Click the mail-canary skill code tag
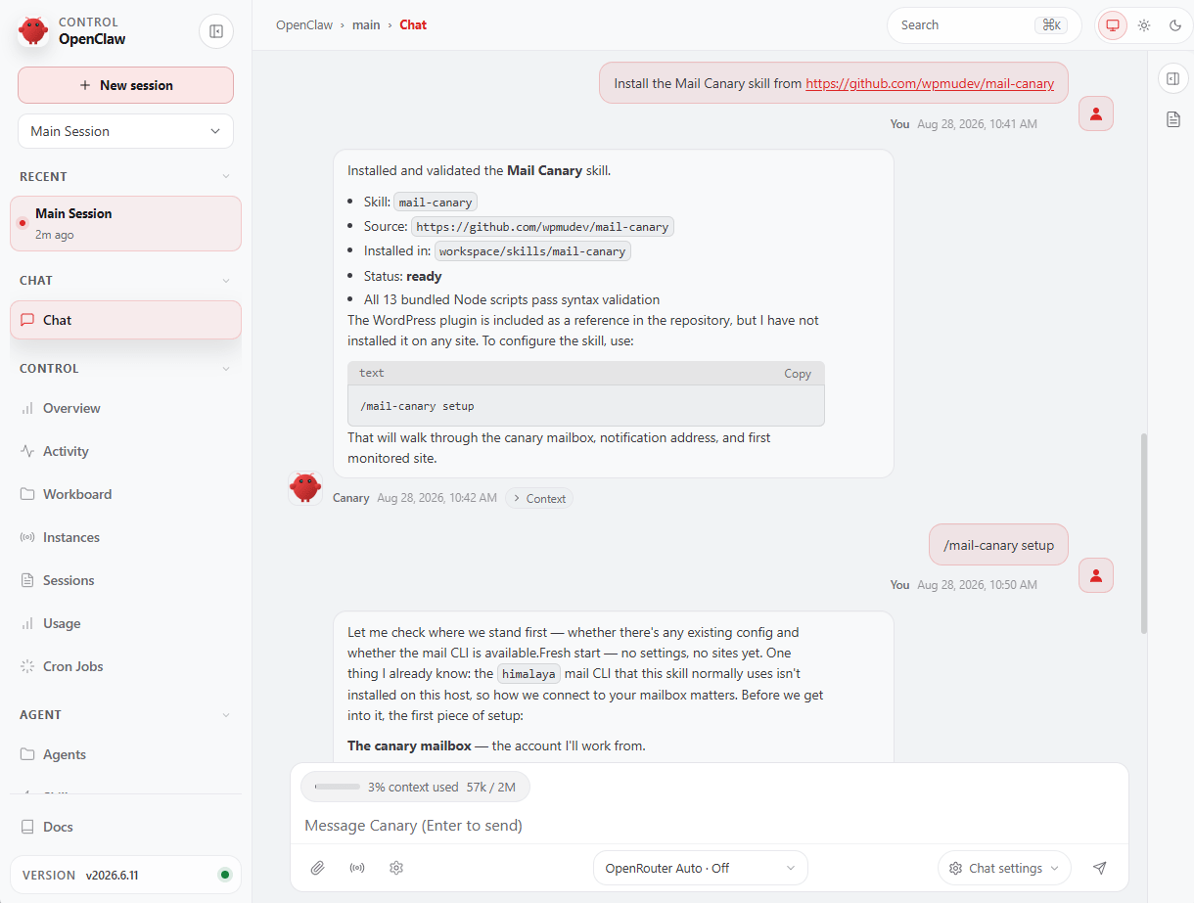Screen dimensions: 1194x903 tap(436, 203)
